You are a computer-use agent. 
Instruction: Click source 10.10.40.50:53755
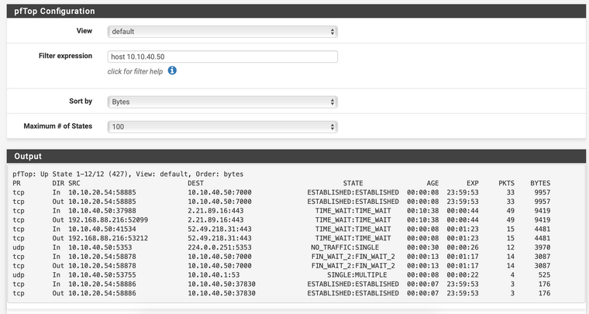102,275
